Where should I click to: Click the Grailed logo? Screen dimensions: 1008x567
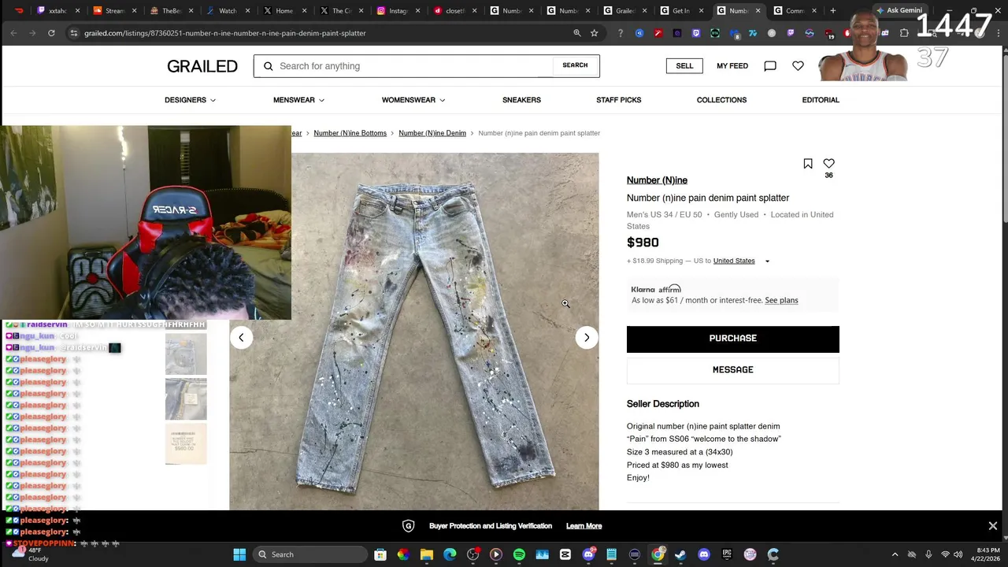(x=202, y=66)
